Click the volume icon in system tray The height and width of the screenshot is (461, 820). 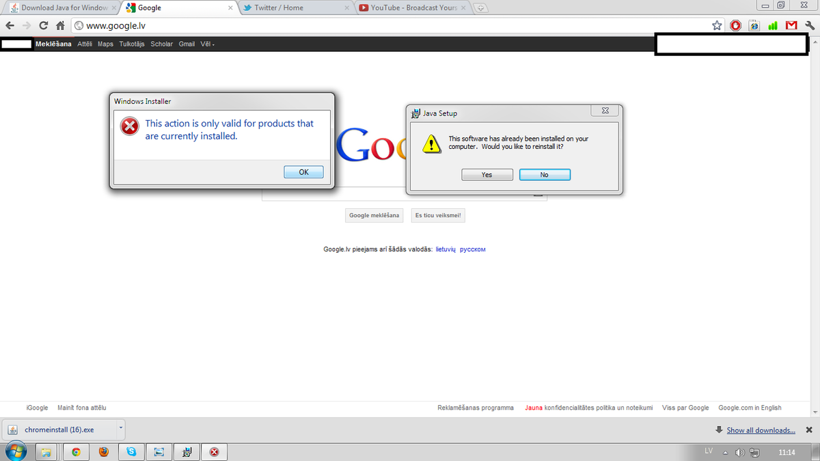[739, 452]
